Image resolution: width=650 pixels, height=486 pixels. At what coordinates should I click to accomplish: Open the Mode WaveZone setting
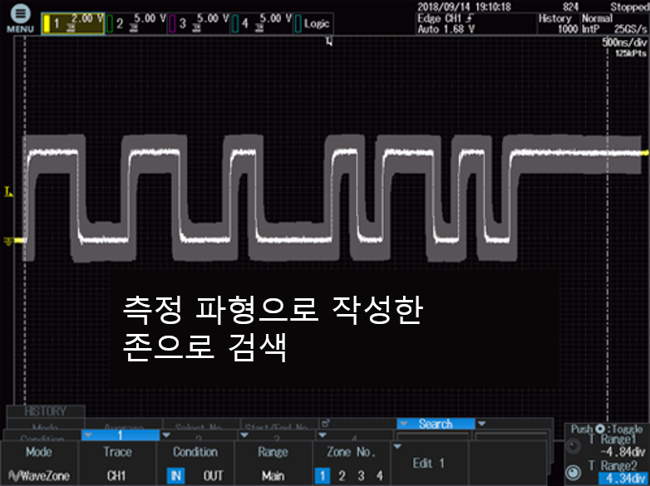(39, 464)
